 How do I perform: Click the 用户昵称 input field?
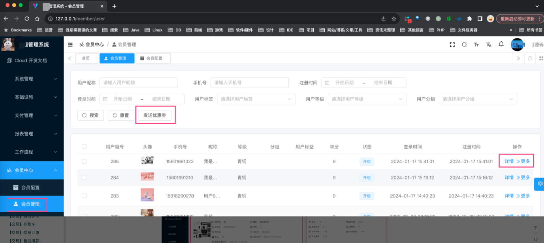click(x=138, y=82)
